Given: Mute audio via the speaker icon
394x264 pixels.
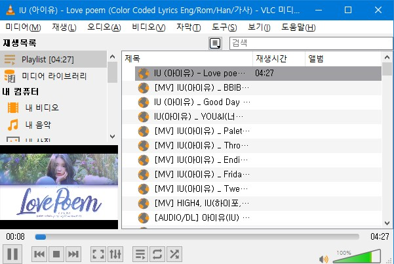Looking at the screenshot, I should coord(324,259).
